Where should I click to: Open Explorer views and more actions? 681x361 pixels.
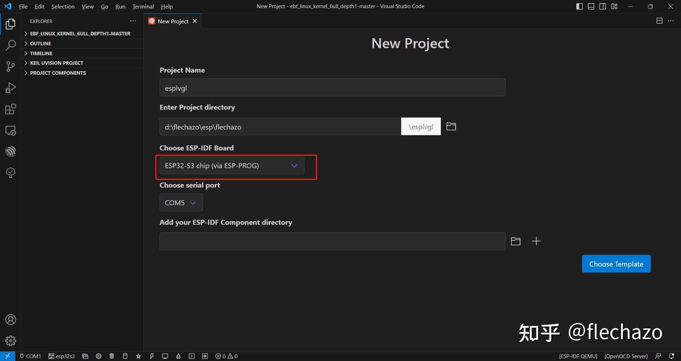coord(133,21)
